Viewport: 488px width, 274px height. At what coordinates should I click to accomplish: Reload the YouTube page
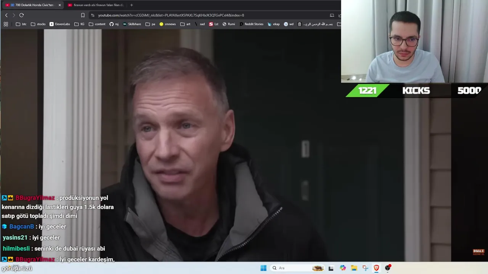21,15
